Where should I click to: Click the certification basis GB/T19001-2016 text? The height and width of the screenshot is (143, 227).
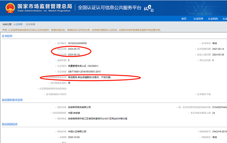(84, 71)
